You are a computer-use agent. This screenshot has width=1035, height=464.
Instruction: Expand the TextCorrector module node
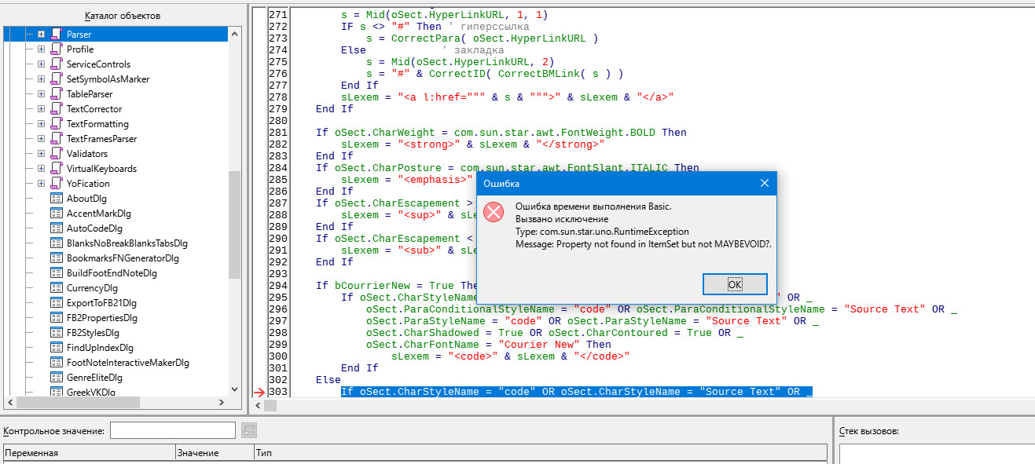coord(41,109)
